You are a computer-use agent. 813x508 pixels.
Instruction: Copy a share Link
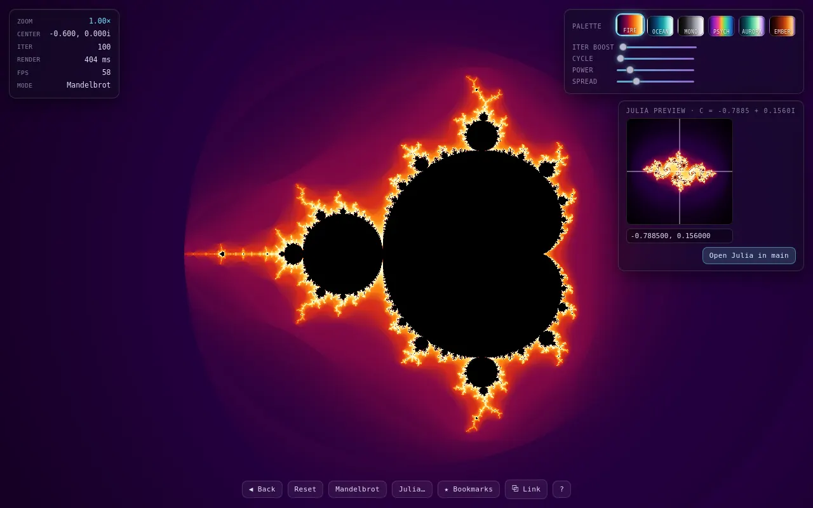pos(526,489)
